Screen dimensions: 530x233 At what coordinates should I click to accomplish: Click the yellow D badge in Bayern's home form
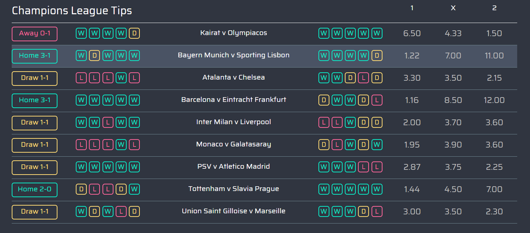coord(94,56)
